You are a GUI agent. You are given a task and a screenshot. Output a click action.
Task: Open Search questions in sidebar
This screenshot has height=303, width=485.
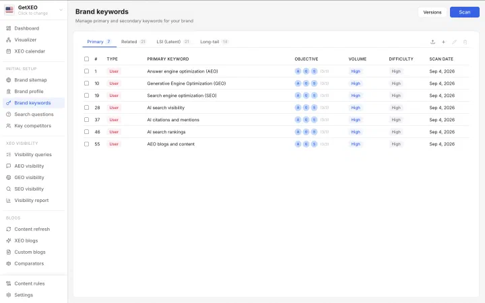coord(34,114)
